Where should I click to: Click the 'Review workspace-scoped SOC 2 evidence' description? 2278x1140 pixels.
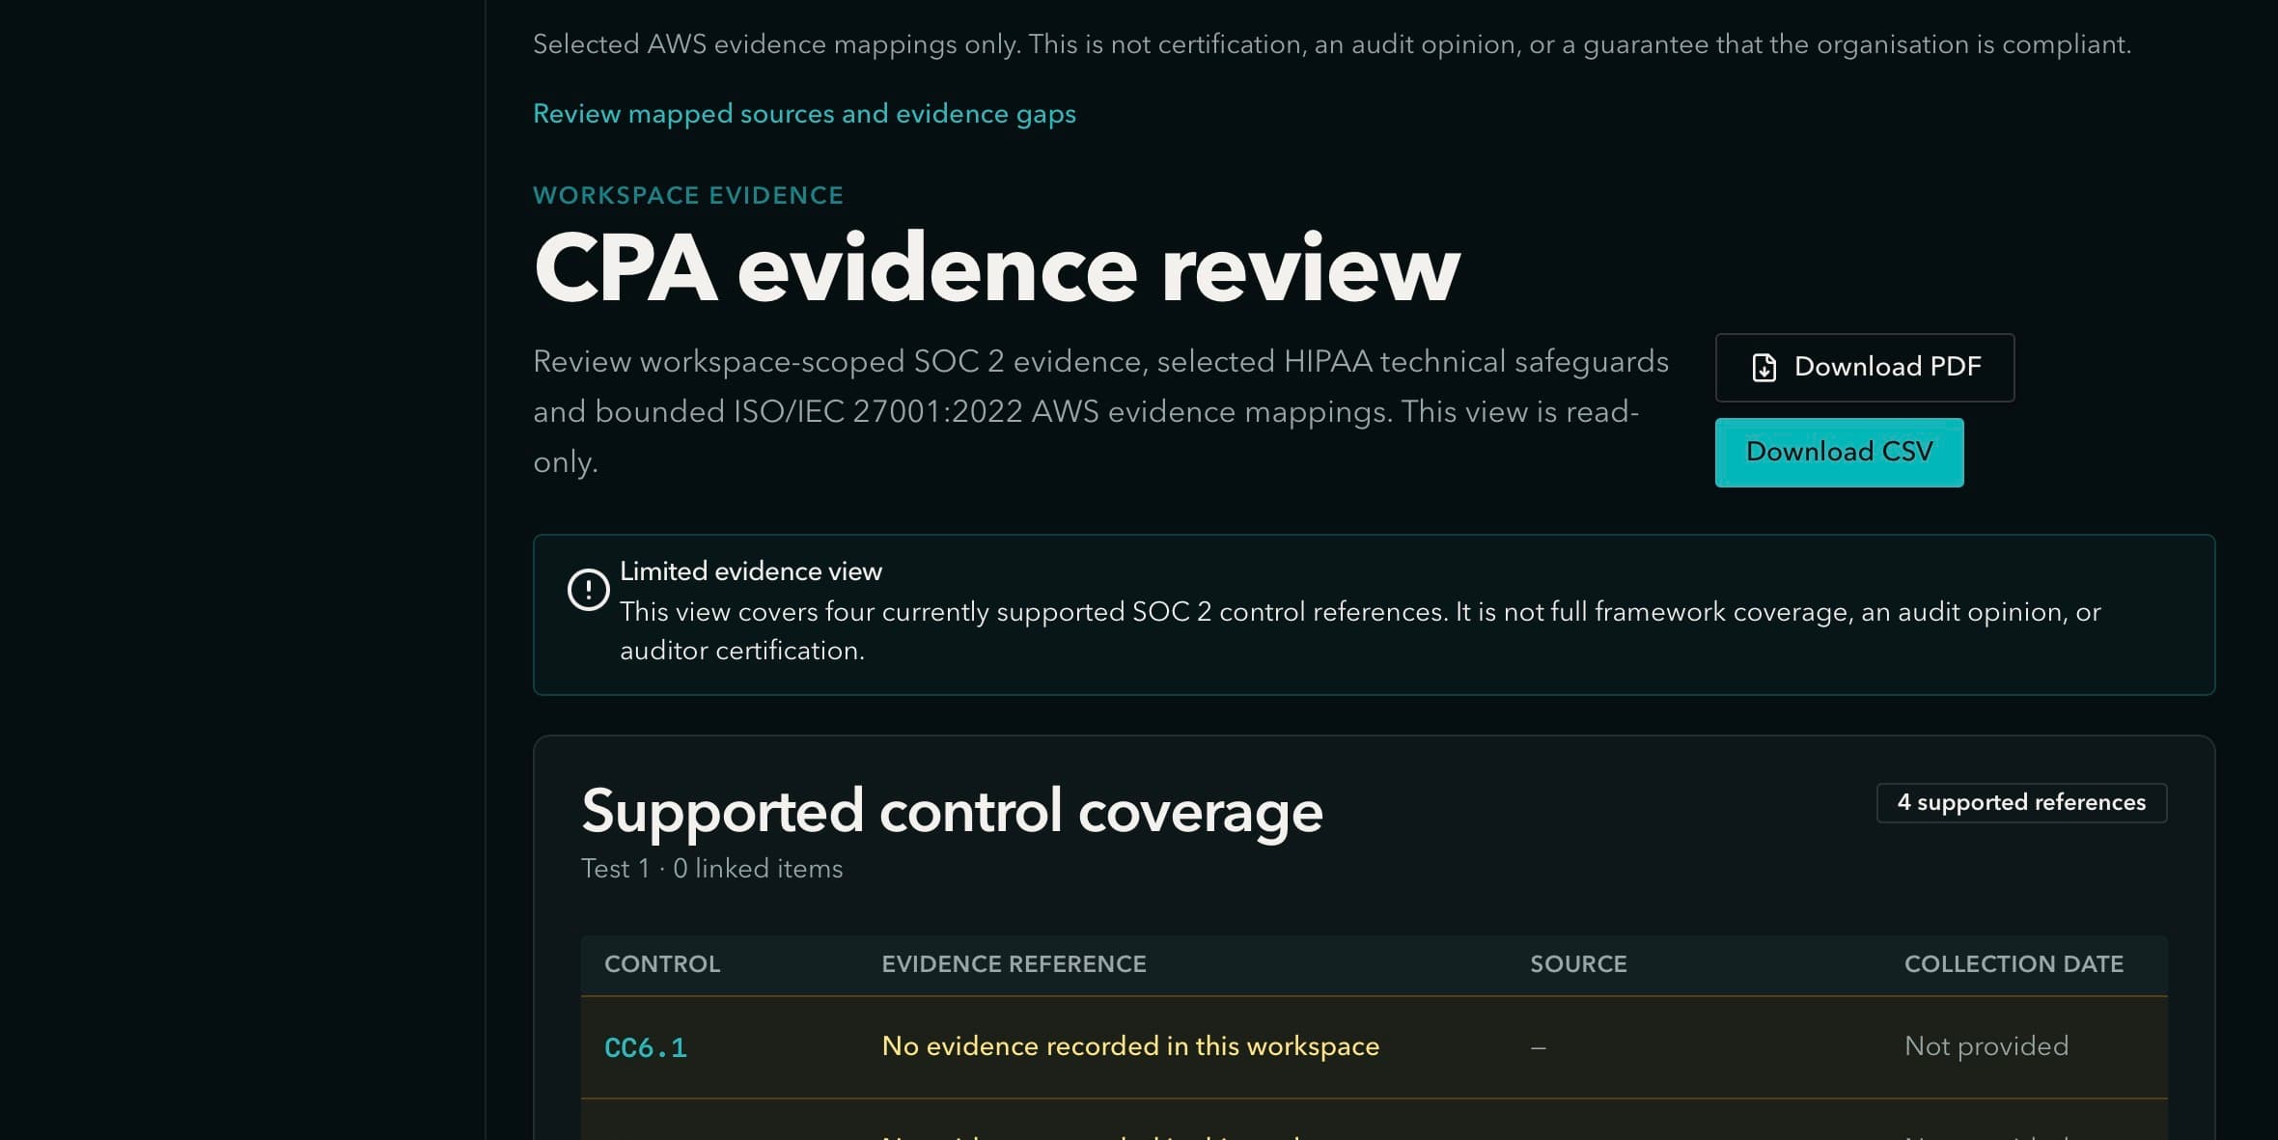1100,412
